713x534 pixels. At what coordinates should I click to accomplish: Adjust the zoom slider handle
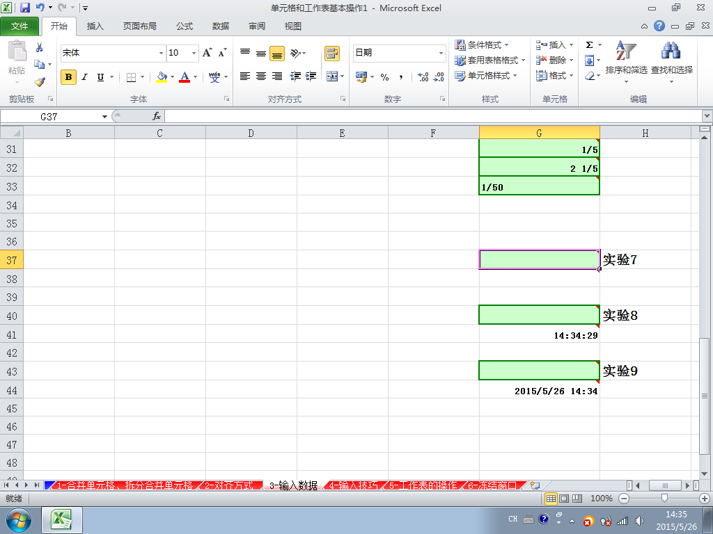(x=664, y=498)
